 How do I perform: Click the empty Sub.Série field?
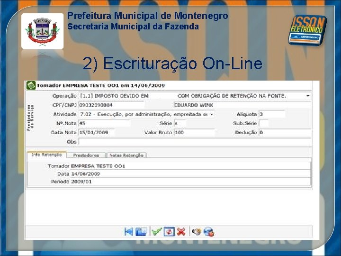tap(264, 123)
